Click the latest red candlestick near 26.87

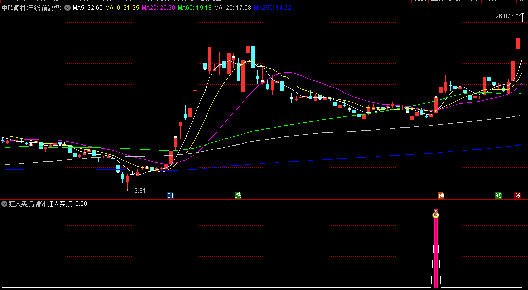(518, 44)
